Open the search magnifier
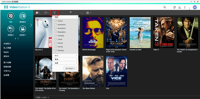The height and width of the screenshot is (99, 200). (165, 7)
